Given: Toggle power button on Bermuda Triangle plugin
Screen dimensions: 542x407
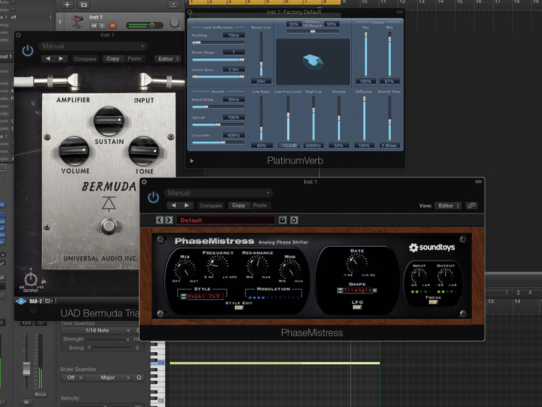Looking at the screenshot, I should pos(27,51).
